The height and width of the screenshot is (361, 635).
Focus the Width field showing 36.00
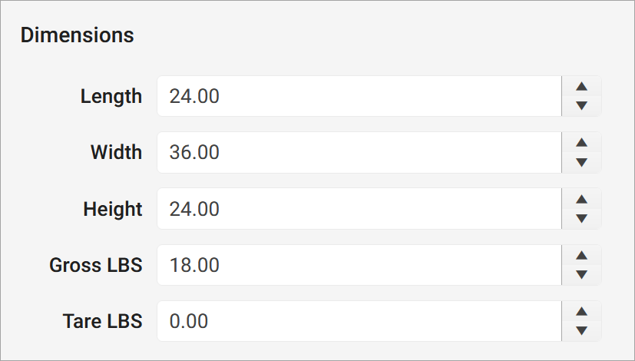[359, 152]
